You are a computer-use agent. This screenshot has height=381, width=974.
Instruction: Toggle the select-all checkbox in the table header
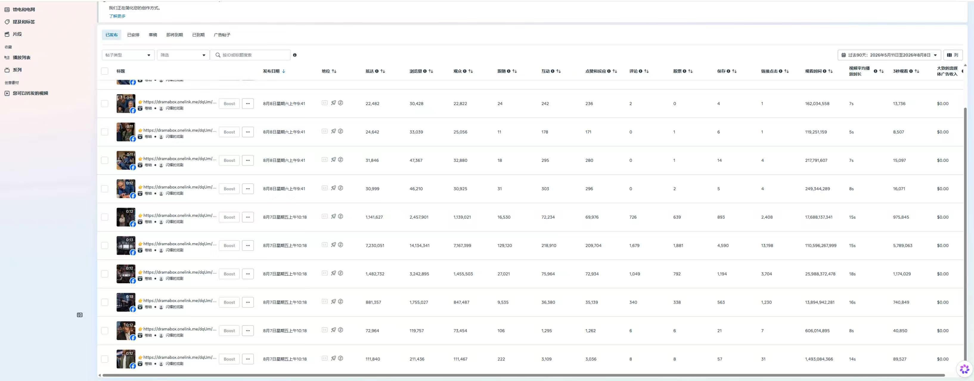click(x=105, y=71)
